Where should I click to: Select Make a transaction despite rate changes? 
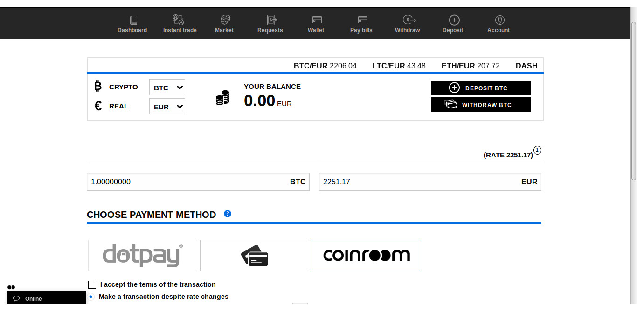(91, 297)
